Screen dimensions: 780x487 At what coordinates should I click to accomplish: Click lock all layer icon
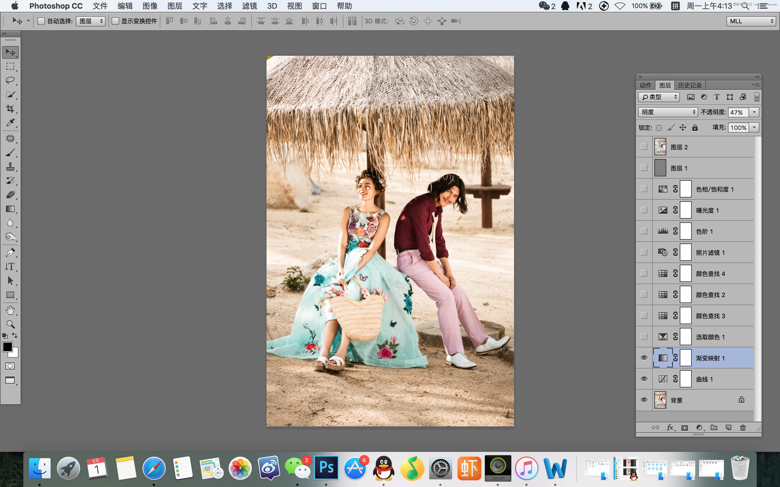pos(695,128)
